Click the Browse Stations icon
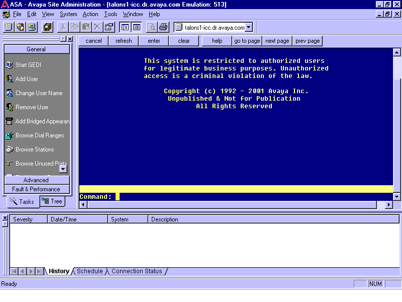The height and width of the screenshot is (302, 402). [10, 149]
